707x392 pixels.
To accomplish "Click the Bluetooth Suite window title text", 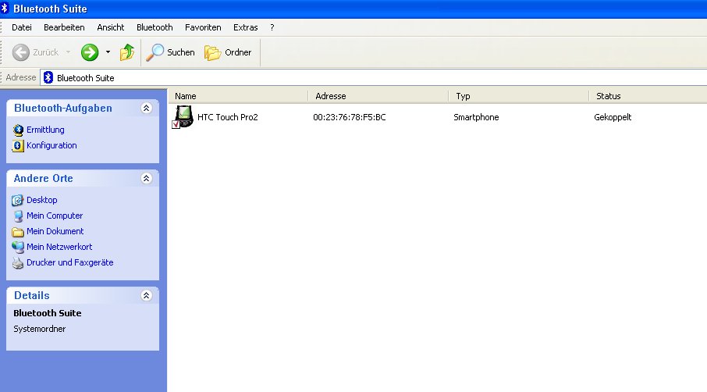I will [x=50, y=9].
